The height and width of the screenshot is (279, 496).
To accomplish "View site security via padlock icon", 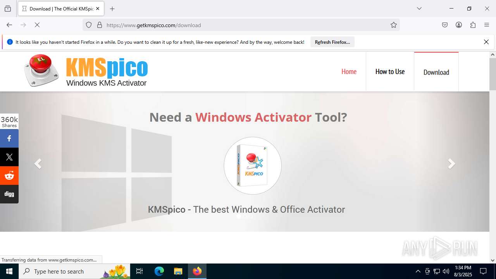I will (100, 25).
